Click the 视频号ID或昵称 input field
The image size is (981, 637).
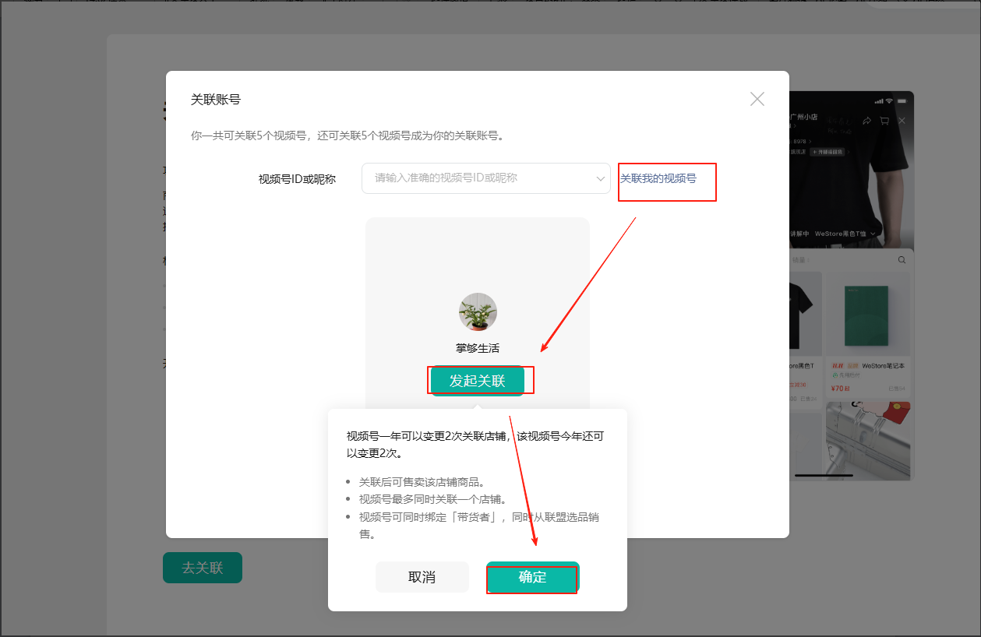(x=479, y=178)
